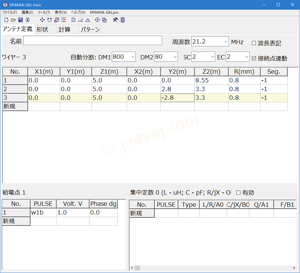Viewport: 300px width, 273px height.
Task: Expand the EC dropdown
Action: (247, 57)
